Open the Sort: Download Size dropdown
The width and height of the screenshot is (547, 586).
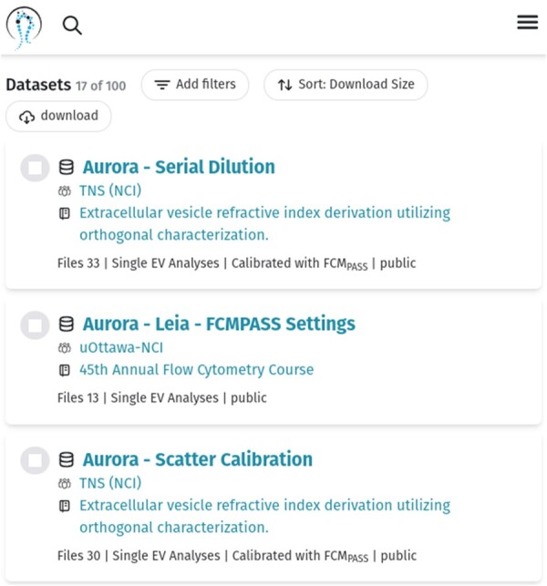(346, 85)
